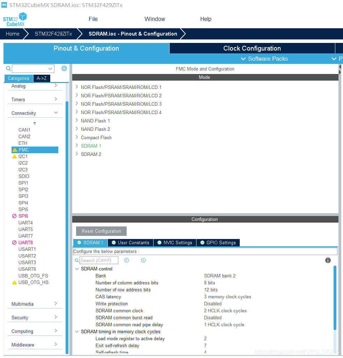Open the Window menu
The image size is (343, 358).
pos(155,19)
